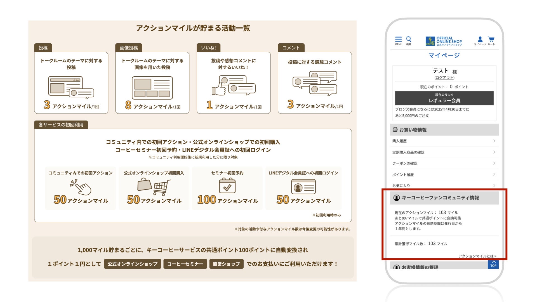The height and width of the screenshot is (302, 537).
Task: Click the コーヒーセミナー brown label
Action: click(185, 264)
